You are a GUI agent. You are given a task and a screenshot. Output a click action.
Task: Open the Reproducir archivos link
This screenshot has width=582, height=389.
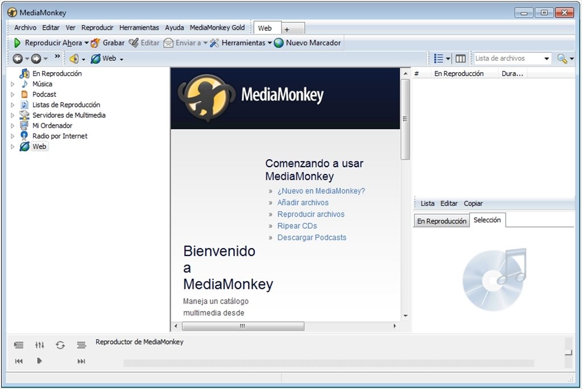pos(311,214)
